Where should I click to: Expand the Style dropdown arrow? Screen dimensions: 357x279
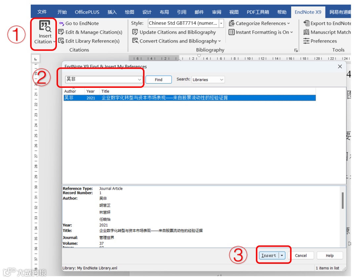click(x=221, y=23)
